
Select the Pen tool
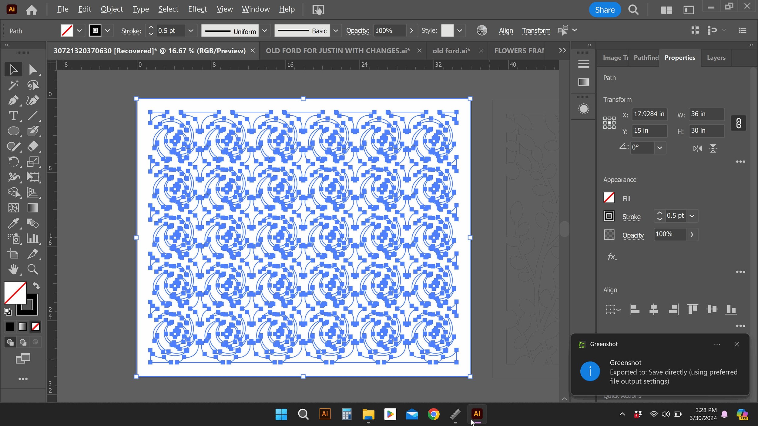click(13, 101)
